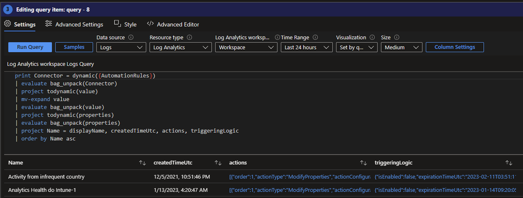This screenshot has width=523, height=198.
Task: Open the Data source Logs dropdown
Action: click(x=121, y=47)
